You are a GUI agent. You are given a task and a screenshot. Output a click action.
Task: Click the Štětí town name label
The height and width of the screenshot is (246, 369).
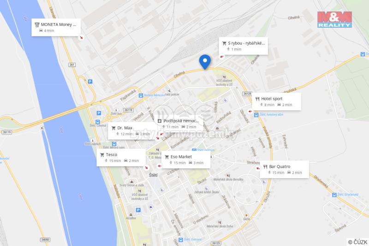pos(153,175)
